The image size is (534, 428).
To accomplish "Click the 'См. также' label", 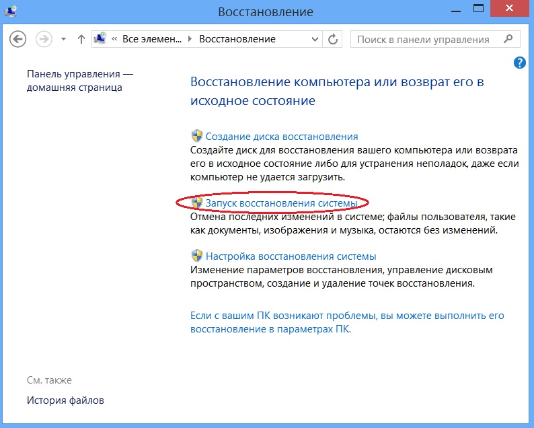I will coord(49,380).
